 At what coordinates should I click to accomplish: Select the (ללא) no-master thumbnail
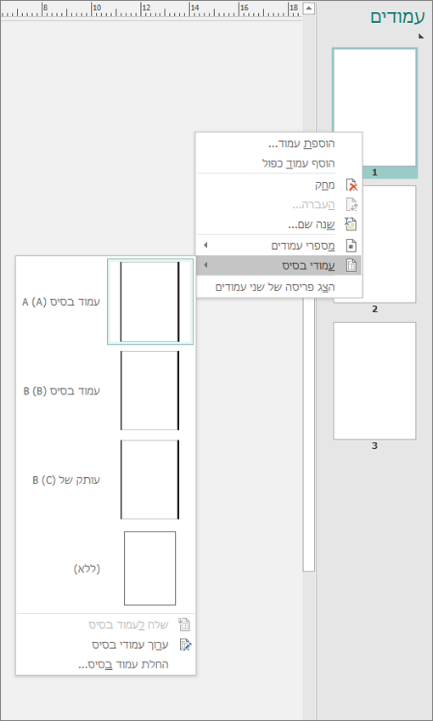[149, 568]
